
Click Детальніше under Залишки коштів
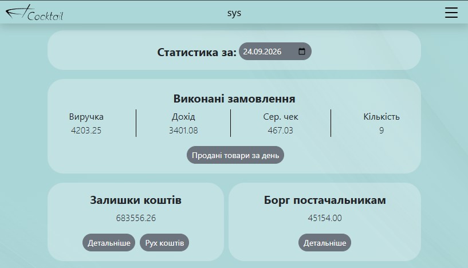[109, 243]
